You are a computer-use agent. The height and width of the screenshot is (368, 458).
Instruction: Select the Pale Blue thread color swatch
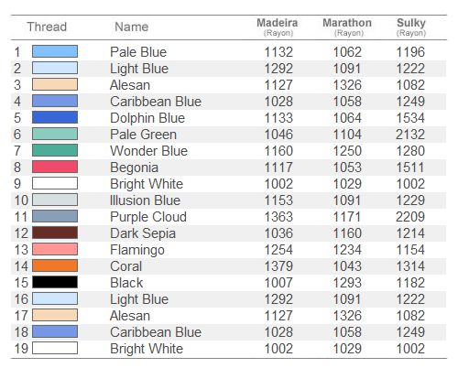(55, 51)
